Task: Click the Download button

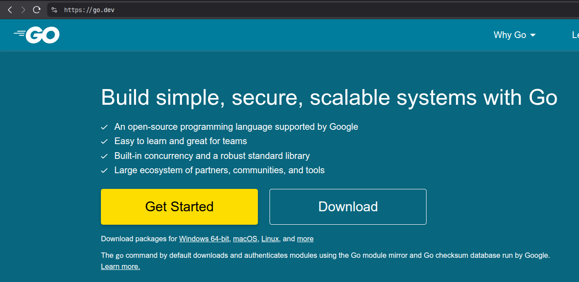Action: (348, 206)
